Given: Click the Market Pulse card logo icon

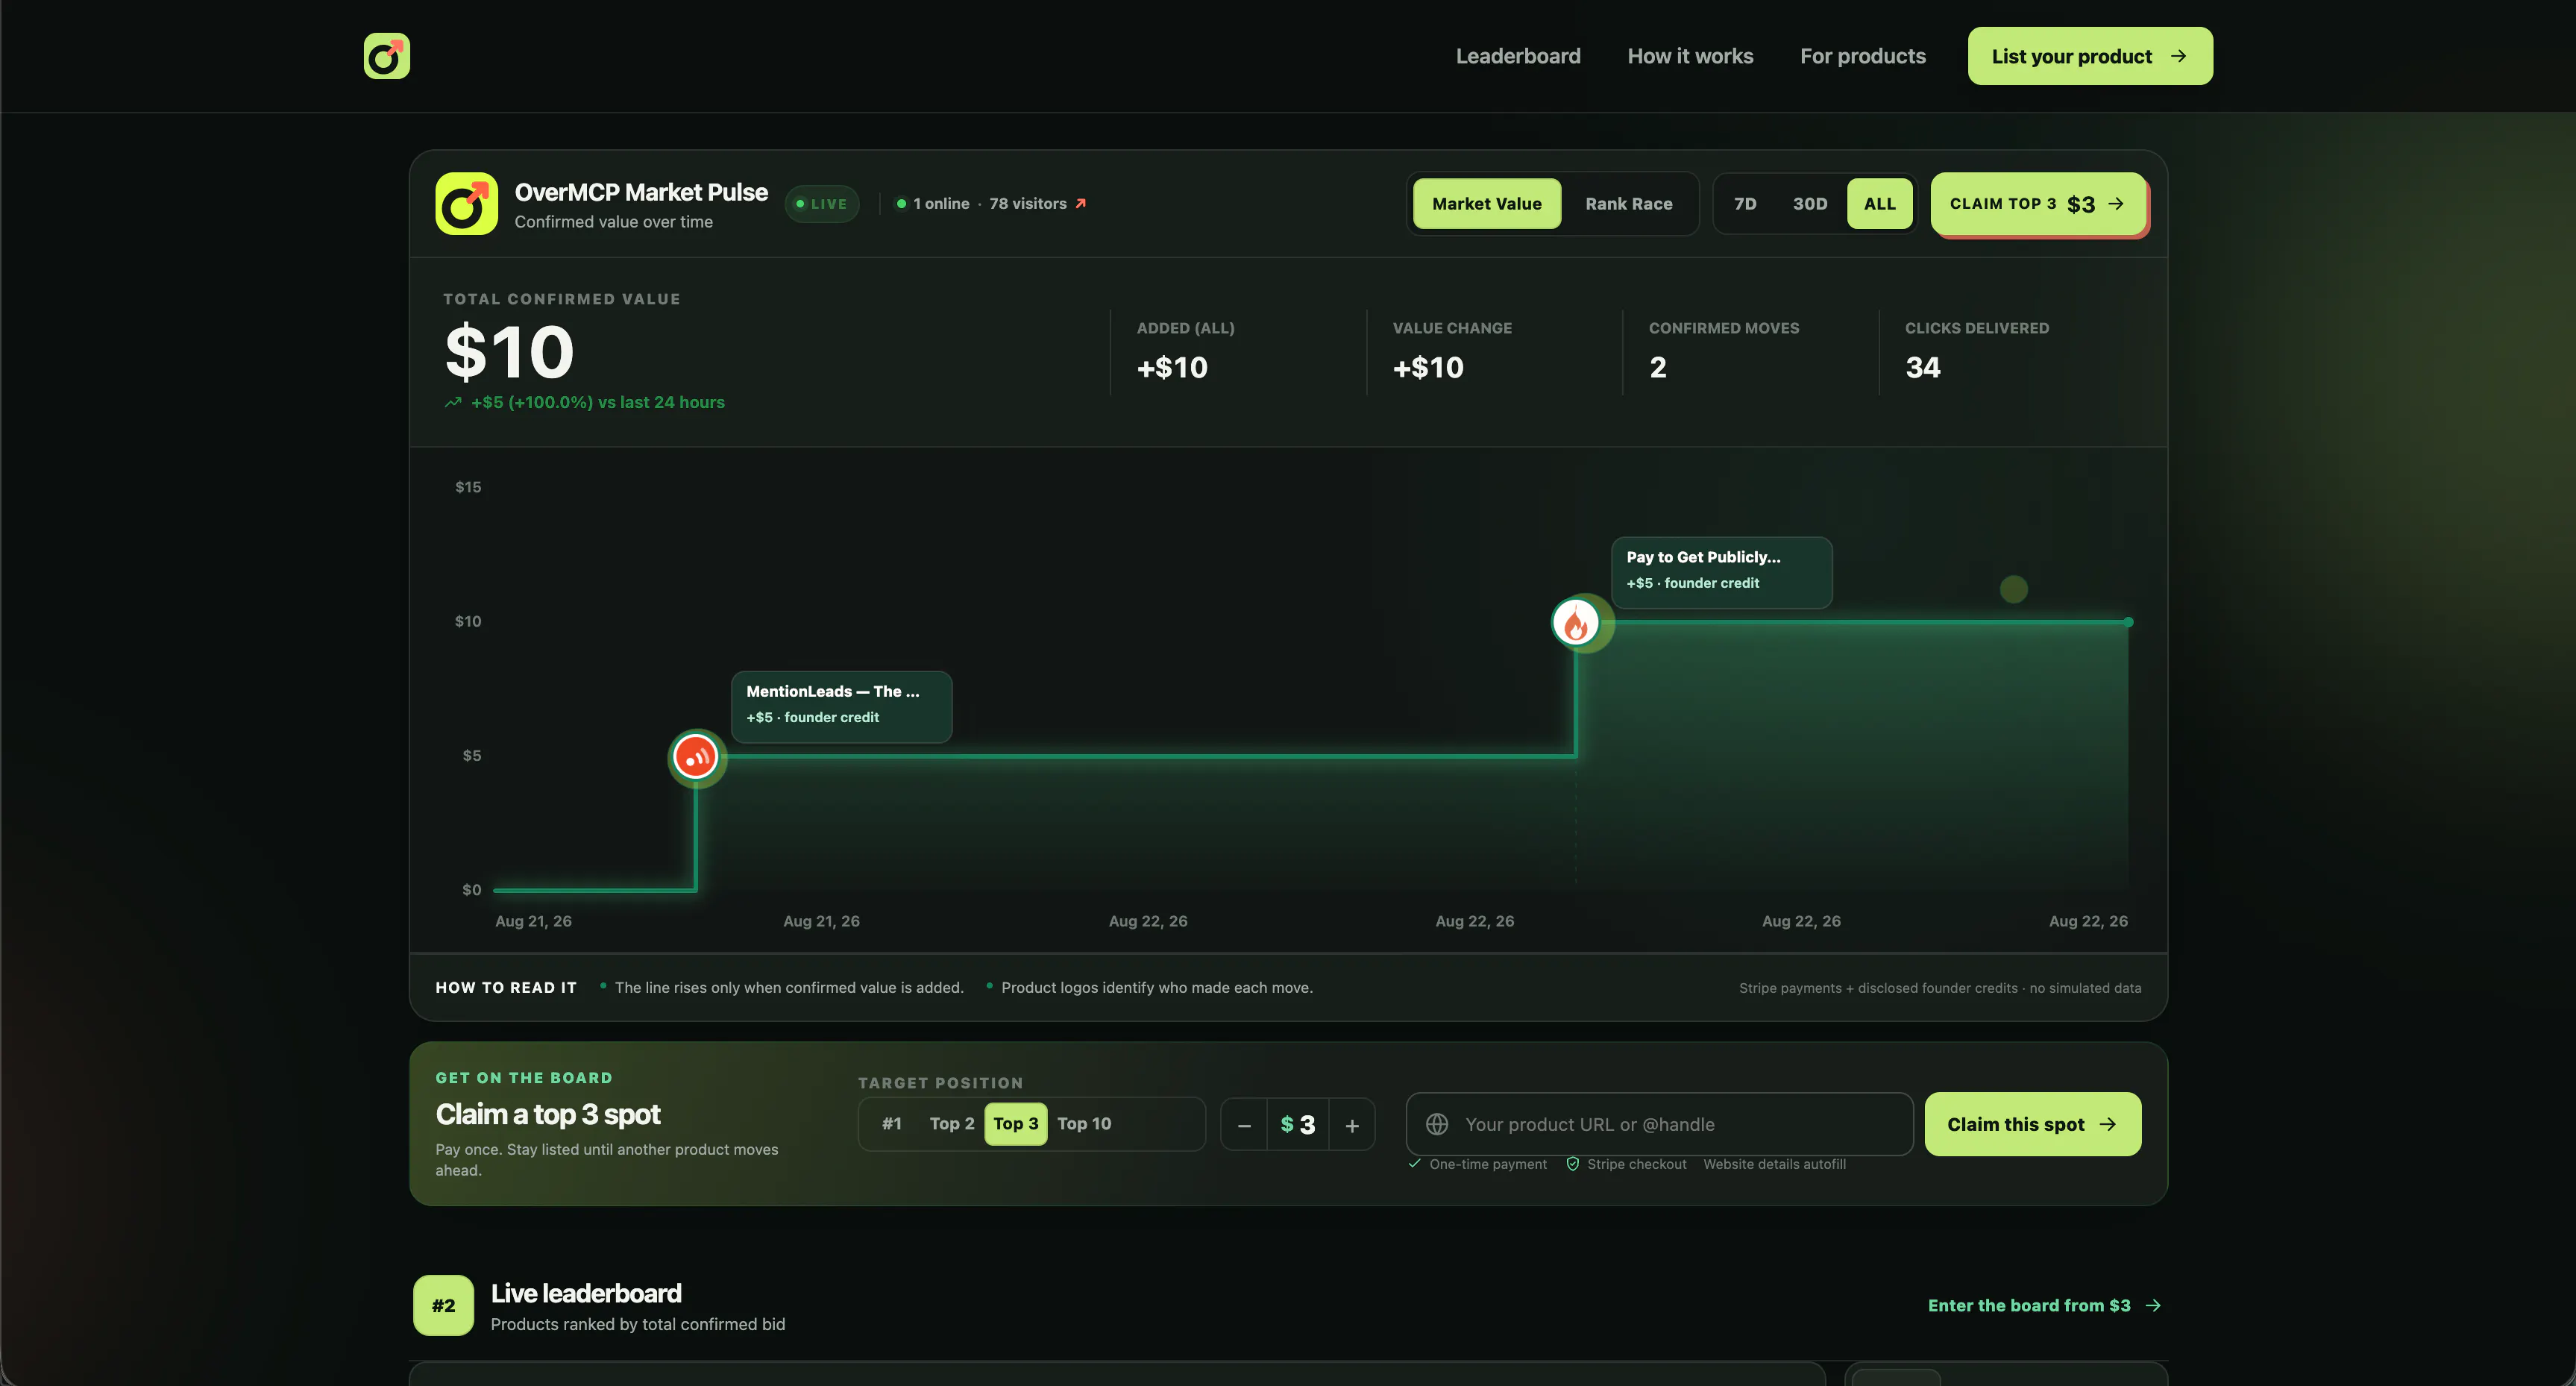Looking at the screenshot, I should tap(466, 203).
